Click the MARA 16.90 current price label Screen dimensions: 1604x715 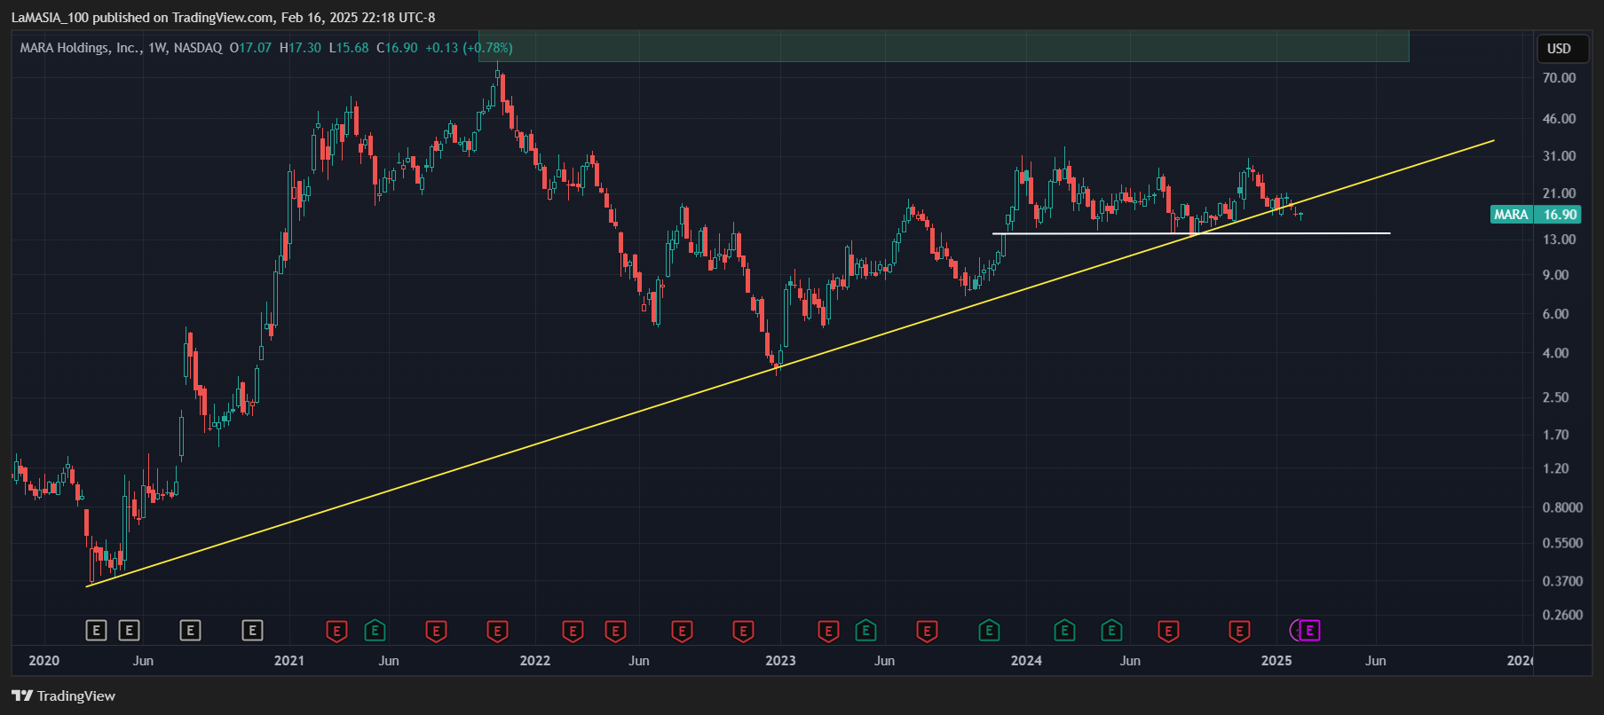click(1536, 215)
